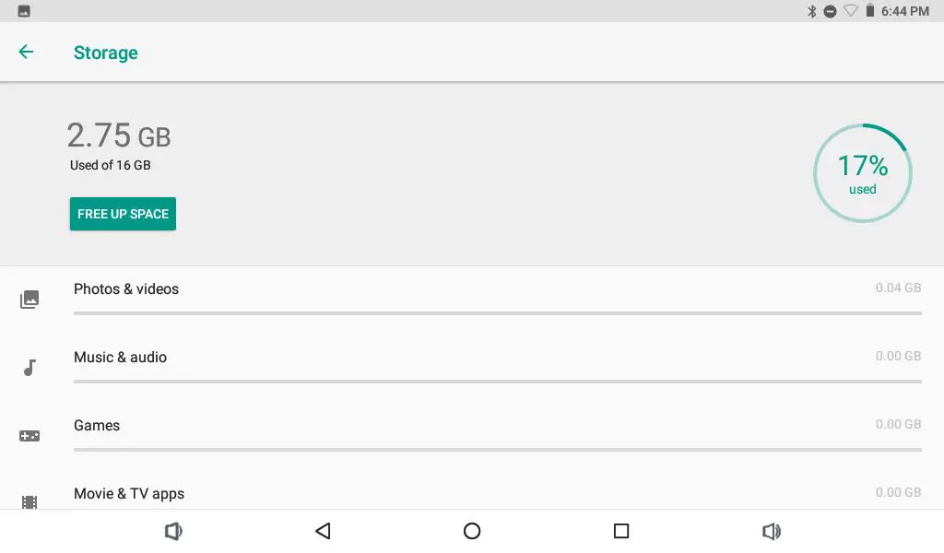Open Photos & videos storage category
944x553 pixels.
pos(126,288)
